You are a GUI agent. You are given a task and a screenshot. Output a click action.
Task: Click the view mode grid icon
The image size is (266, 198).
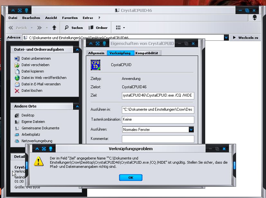tap(118, 28)
